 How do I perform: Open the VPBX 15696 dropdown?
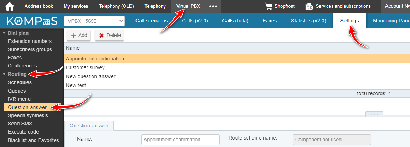click(x=94, y=21)
